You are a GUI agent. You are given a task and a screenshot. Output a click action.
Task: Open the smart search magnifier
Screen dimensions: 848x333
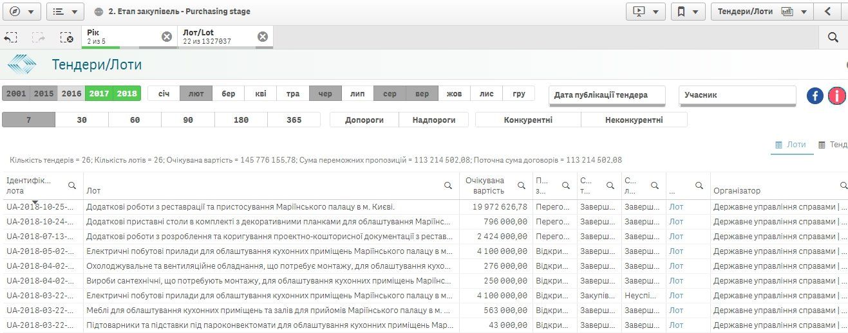[833, 37]
